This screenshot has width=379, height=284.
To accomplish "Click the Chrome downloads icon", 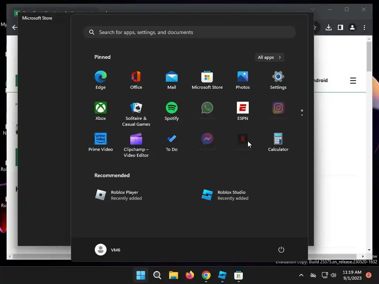I will pyautogui.click(x=329, y=27).
